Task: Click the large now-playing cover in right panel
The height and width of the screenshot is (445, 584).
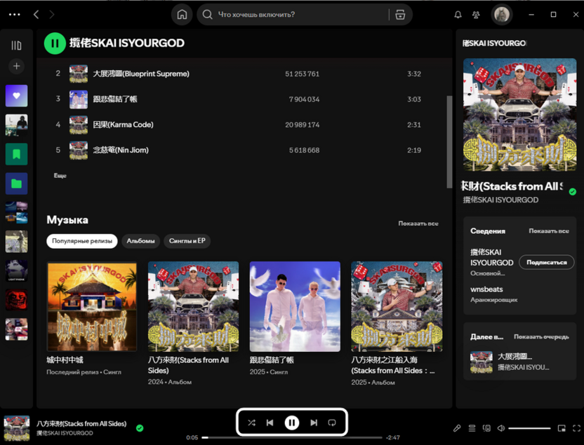Action: click(x=519, y=114)
